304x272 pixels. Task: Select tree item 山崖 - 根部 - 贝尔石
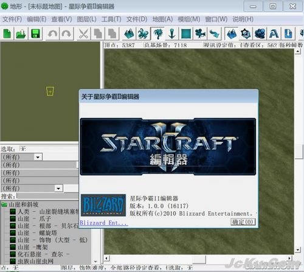tap(48, 226)
